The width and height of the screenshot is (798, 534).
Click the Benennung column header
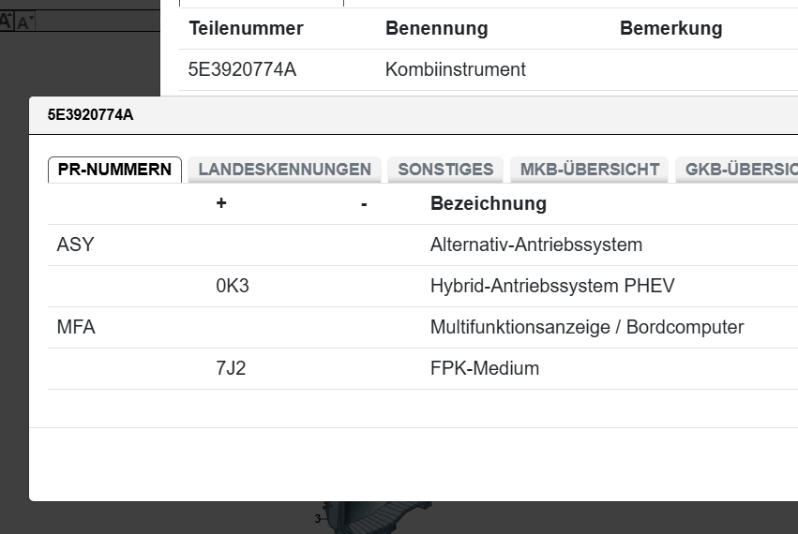[x=436, y=28]
